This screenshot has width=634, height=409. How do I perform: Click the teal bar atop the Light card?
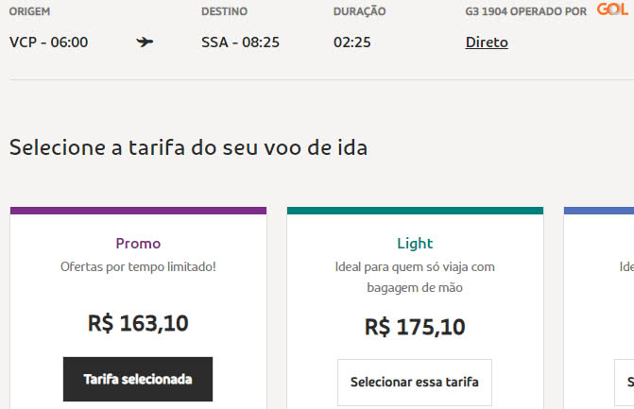[x=415, y=211]
